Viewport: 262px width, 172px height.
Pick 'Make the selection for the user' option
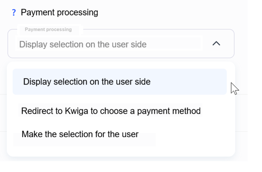(x=80, y=134)
